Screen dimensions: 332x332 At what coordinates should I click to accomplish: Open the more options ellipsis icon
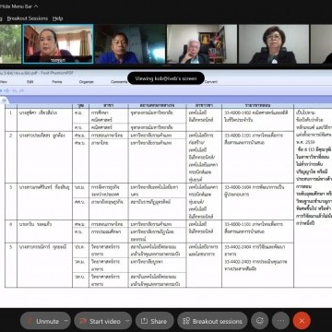(280, 321)
